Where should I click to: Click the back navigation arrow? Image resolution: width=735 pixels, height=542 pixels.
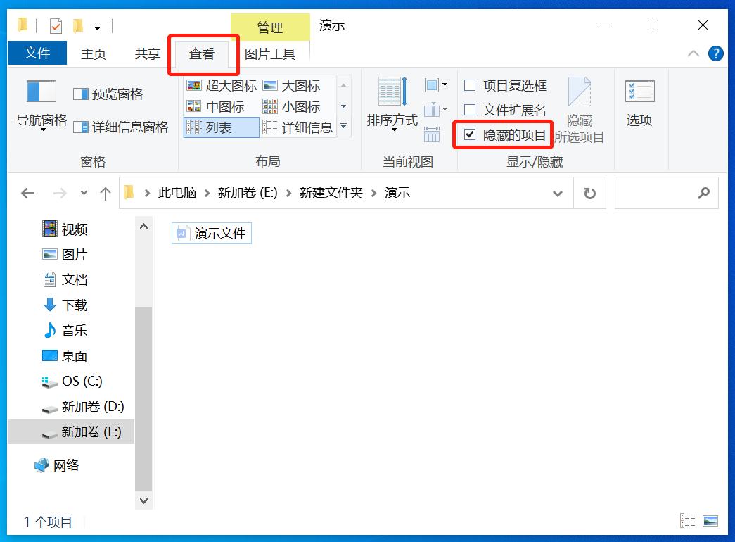click(x=27, y=193)
